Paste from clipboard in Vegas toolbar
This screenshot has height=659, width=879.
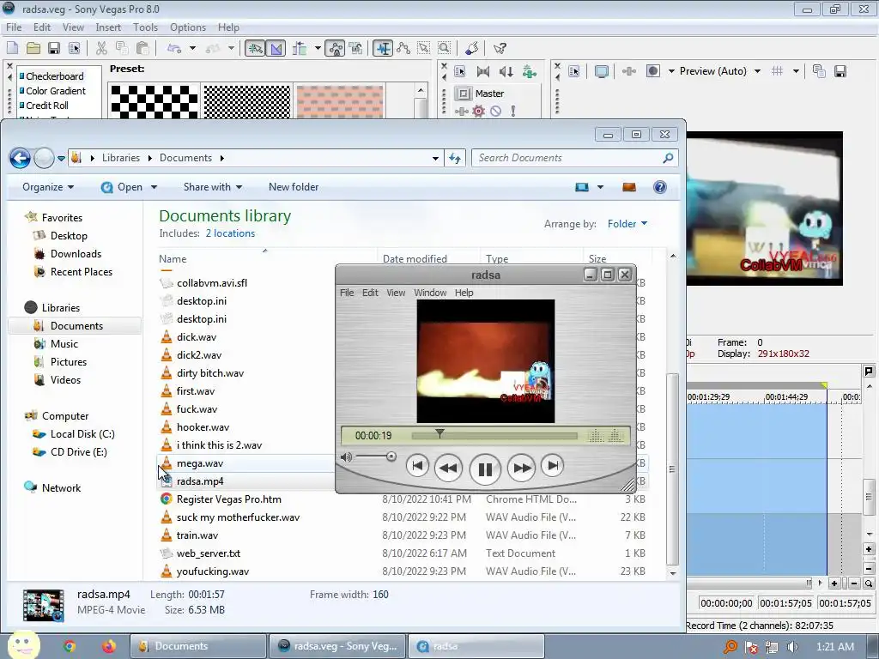[143, 49]
